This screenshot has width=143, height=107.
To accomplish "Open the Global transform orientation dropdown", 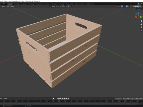I will click(53, 6).
